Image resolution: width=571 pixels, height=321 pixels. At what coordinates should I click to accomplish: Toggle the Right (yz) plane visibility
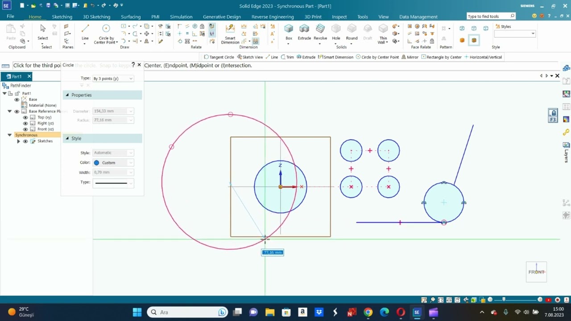pos(25,123)
